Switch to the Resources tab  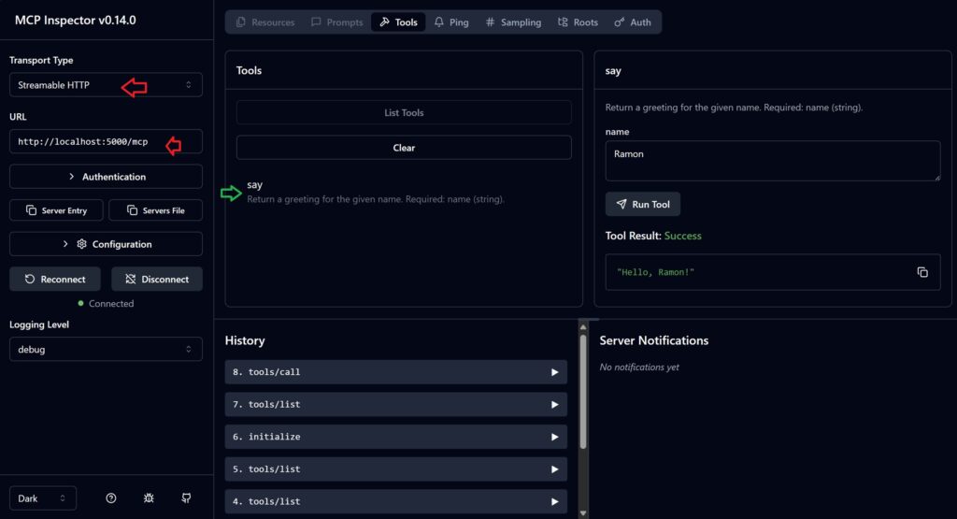point(265,22)
